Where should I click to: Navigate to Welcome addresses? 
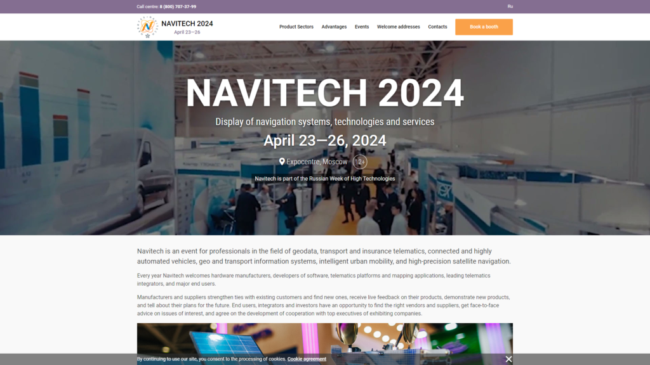pyautogui.click(x=399, y=27)
